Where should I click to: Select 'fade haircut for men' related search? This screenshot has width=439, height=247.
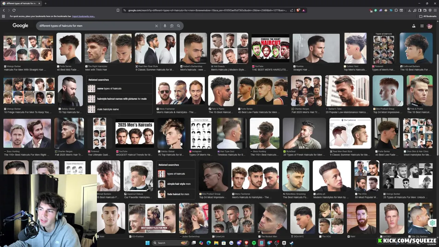point(176,194)
